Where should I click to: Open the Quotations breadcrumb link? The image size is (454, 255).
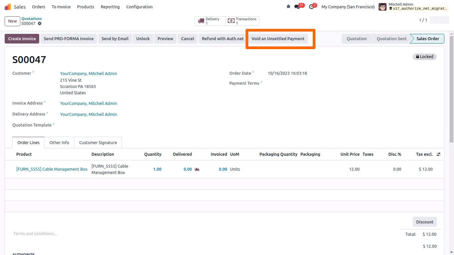[x=32, y=19]
